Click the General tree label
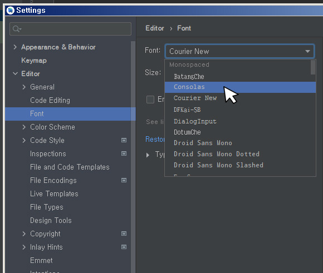This screenshot has width=323, height=273. [42, 87]
